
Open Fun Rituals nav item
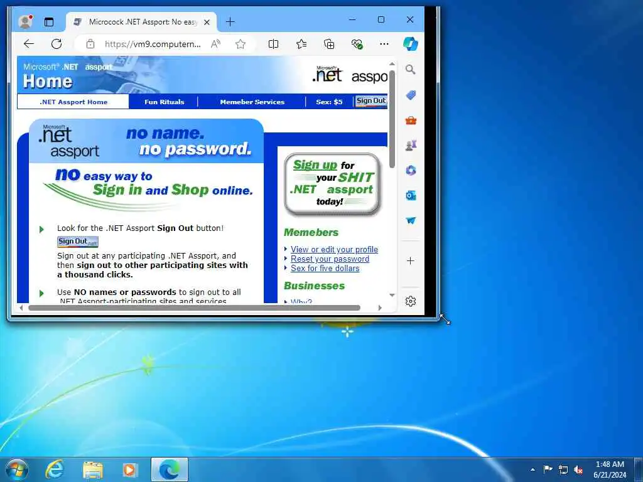(164, 102)
